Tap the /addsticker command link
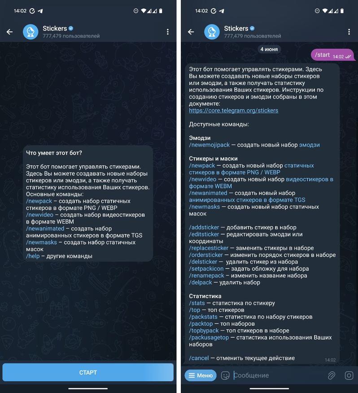358x393 pixels. point(204,227)
